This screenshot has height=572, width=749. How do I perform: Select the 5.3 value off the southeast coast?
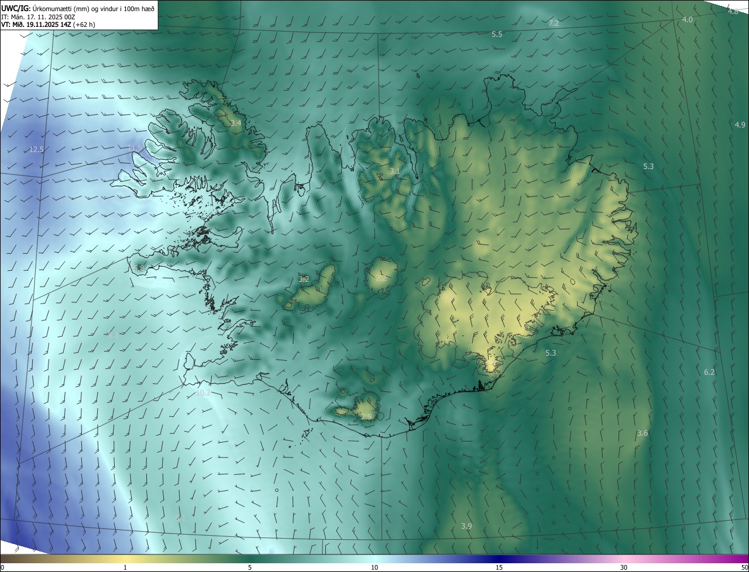click(551, 353)
